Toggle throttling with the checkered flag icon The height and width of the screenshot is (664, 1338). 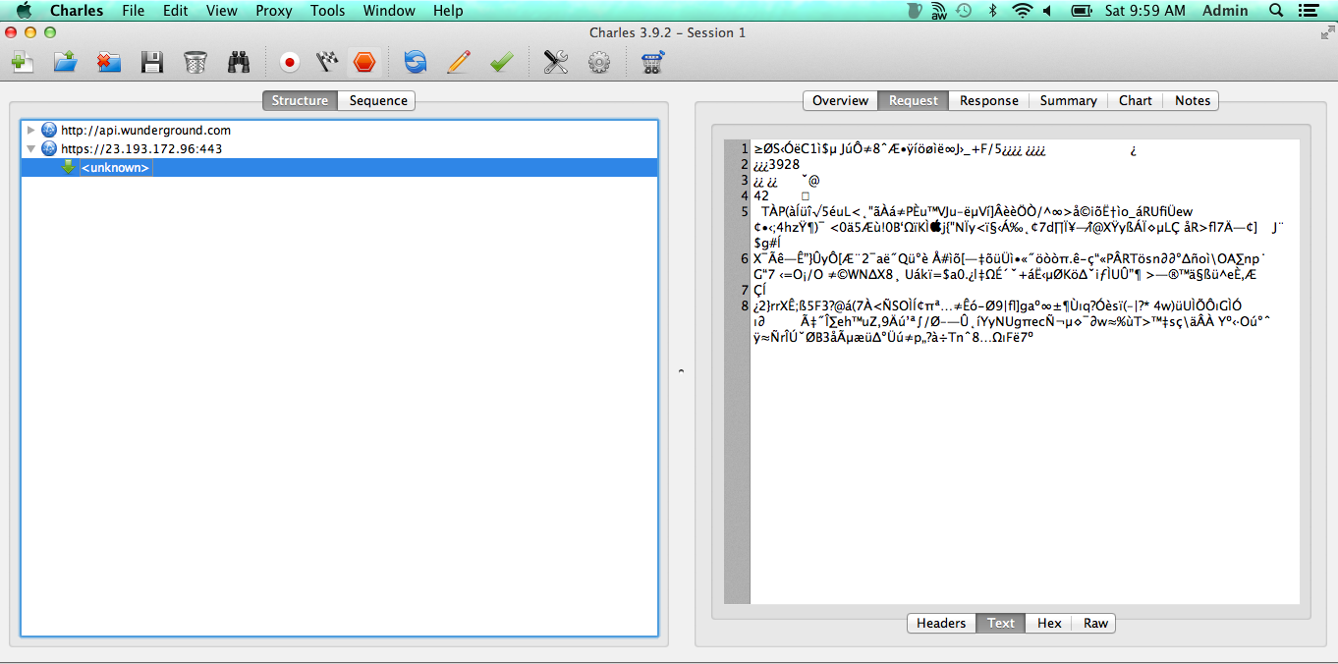point(326,63)
